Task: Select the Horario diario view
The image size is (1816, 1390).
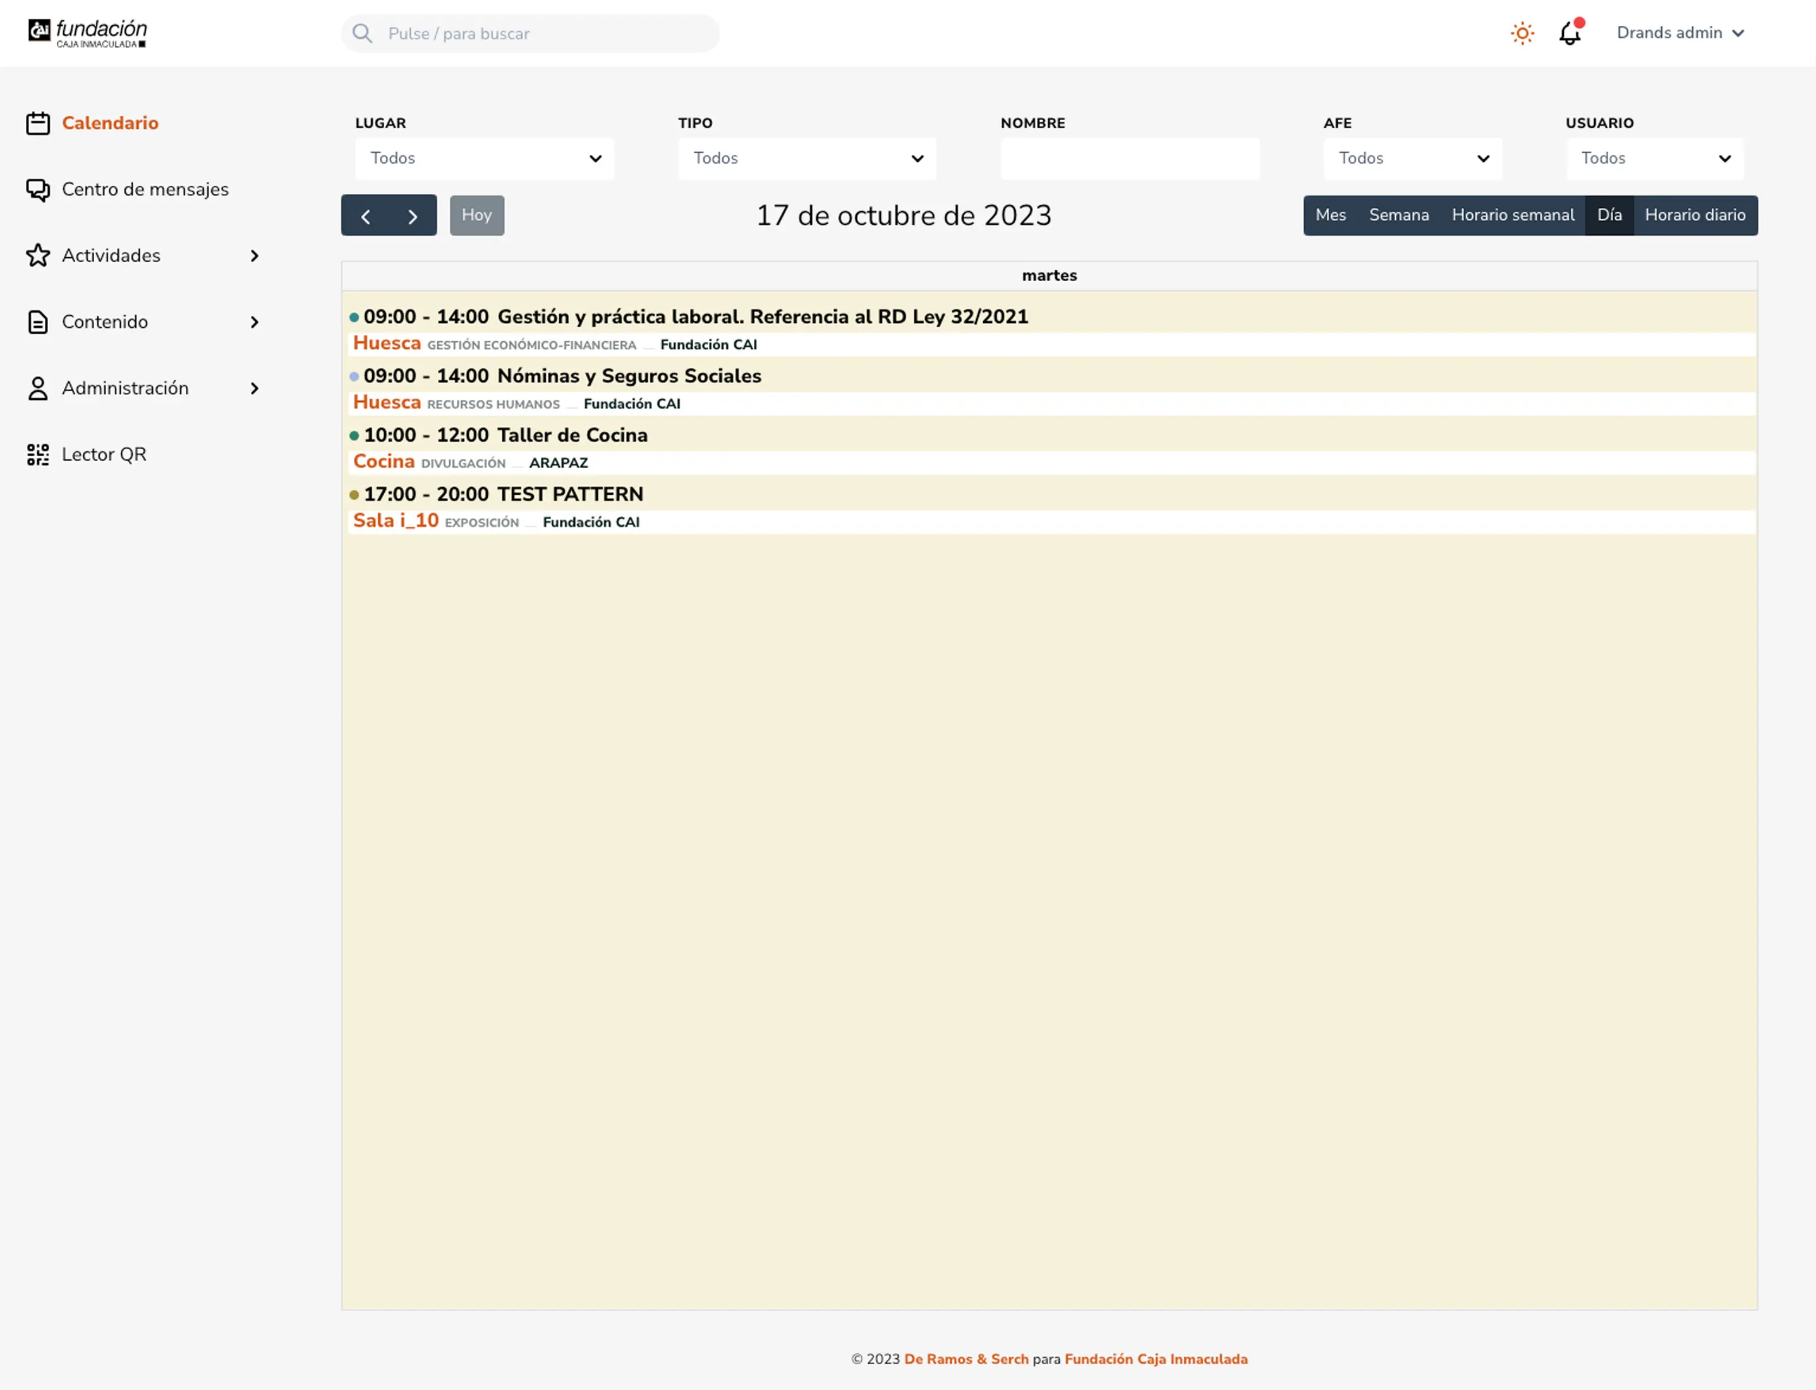Action: tap(1695, 215)
